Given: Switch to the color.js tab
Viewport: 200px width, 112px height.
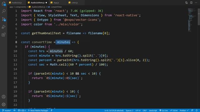Looking at the screenshot, I should [74, 2].
